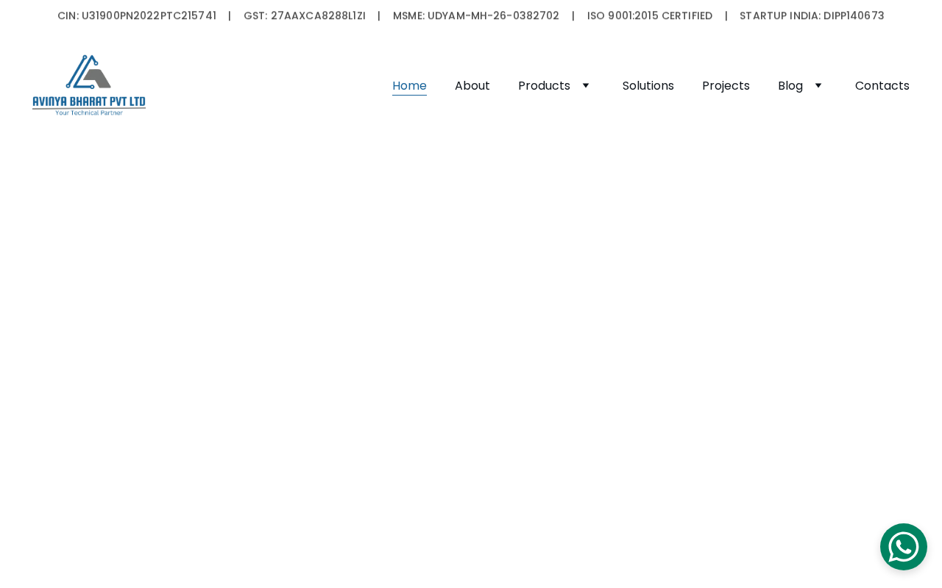The width and height of the screenshot is (942, 588).
Task: Select the Startup India DIPP140673 text
Action: pyautogui.click(x=812, y=15)
